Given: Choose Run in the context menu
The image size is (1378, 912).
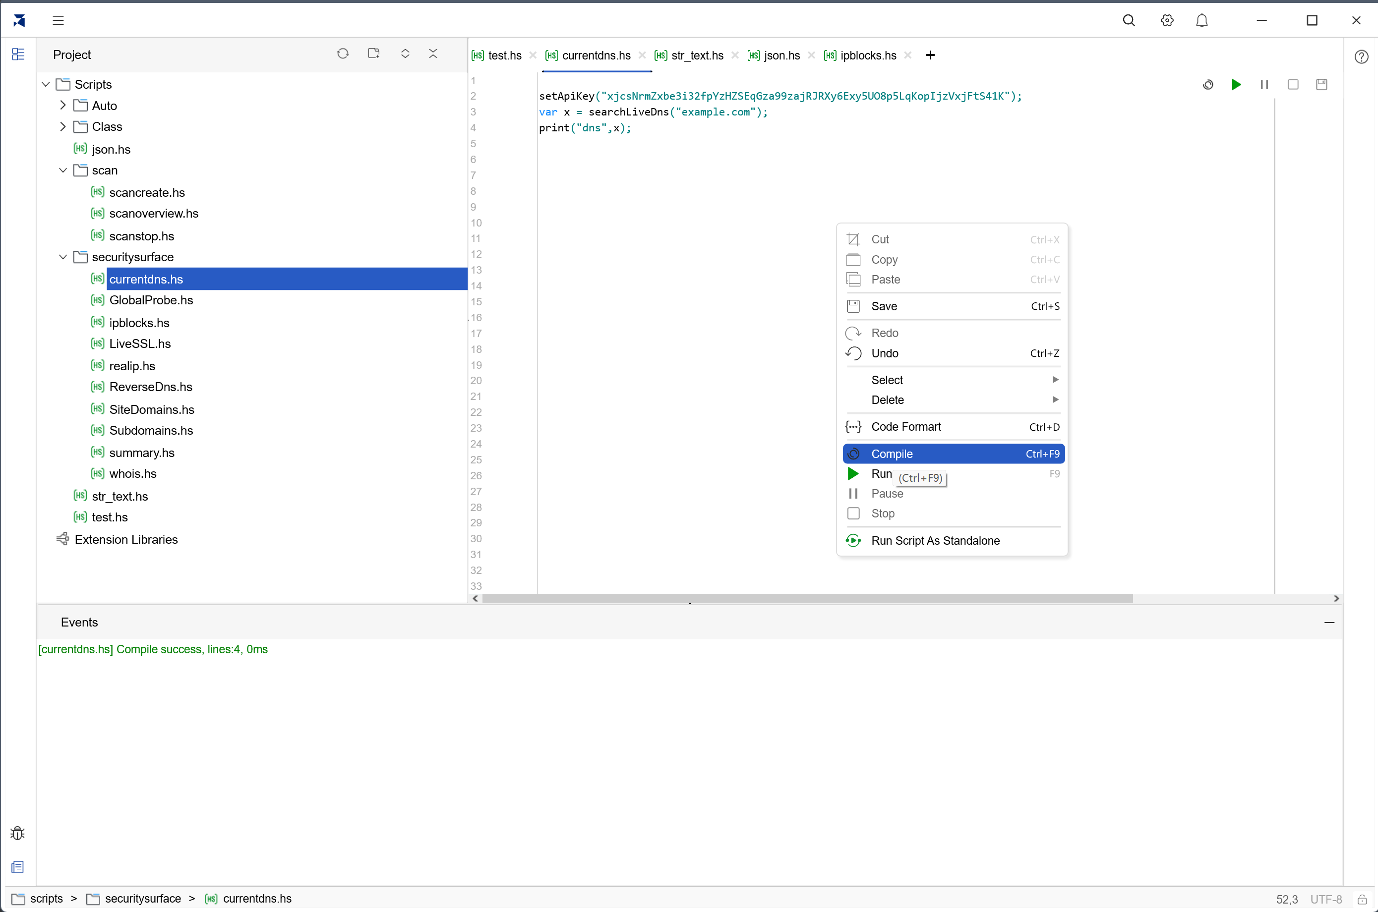Looking at the screenshot, I should pyautogui.click(x=953, y=473).
